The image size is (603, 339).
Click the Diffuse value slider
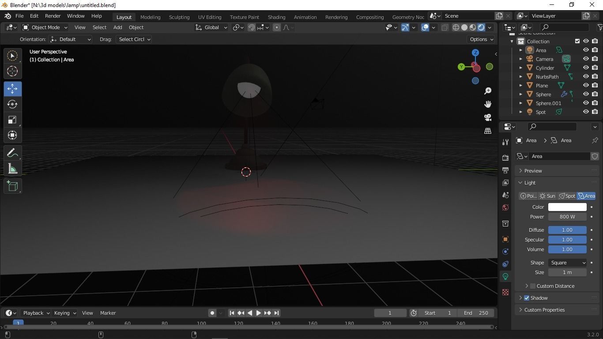click(567, 230)
